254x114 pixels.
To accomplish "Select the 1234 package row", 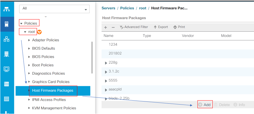I will click(178, 45).
